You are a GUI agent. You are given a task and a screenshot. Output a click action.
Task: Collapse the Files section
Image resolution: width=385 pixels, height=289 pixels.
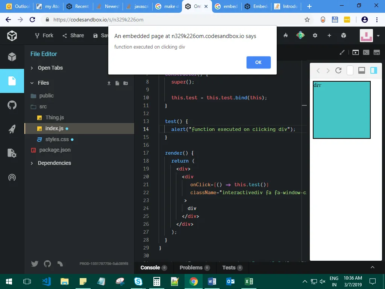tap(40, 83)
